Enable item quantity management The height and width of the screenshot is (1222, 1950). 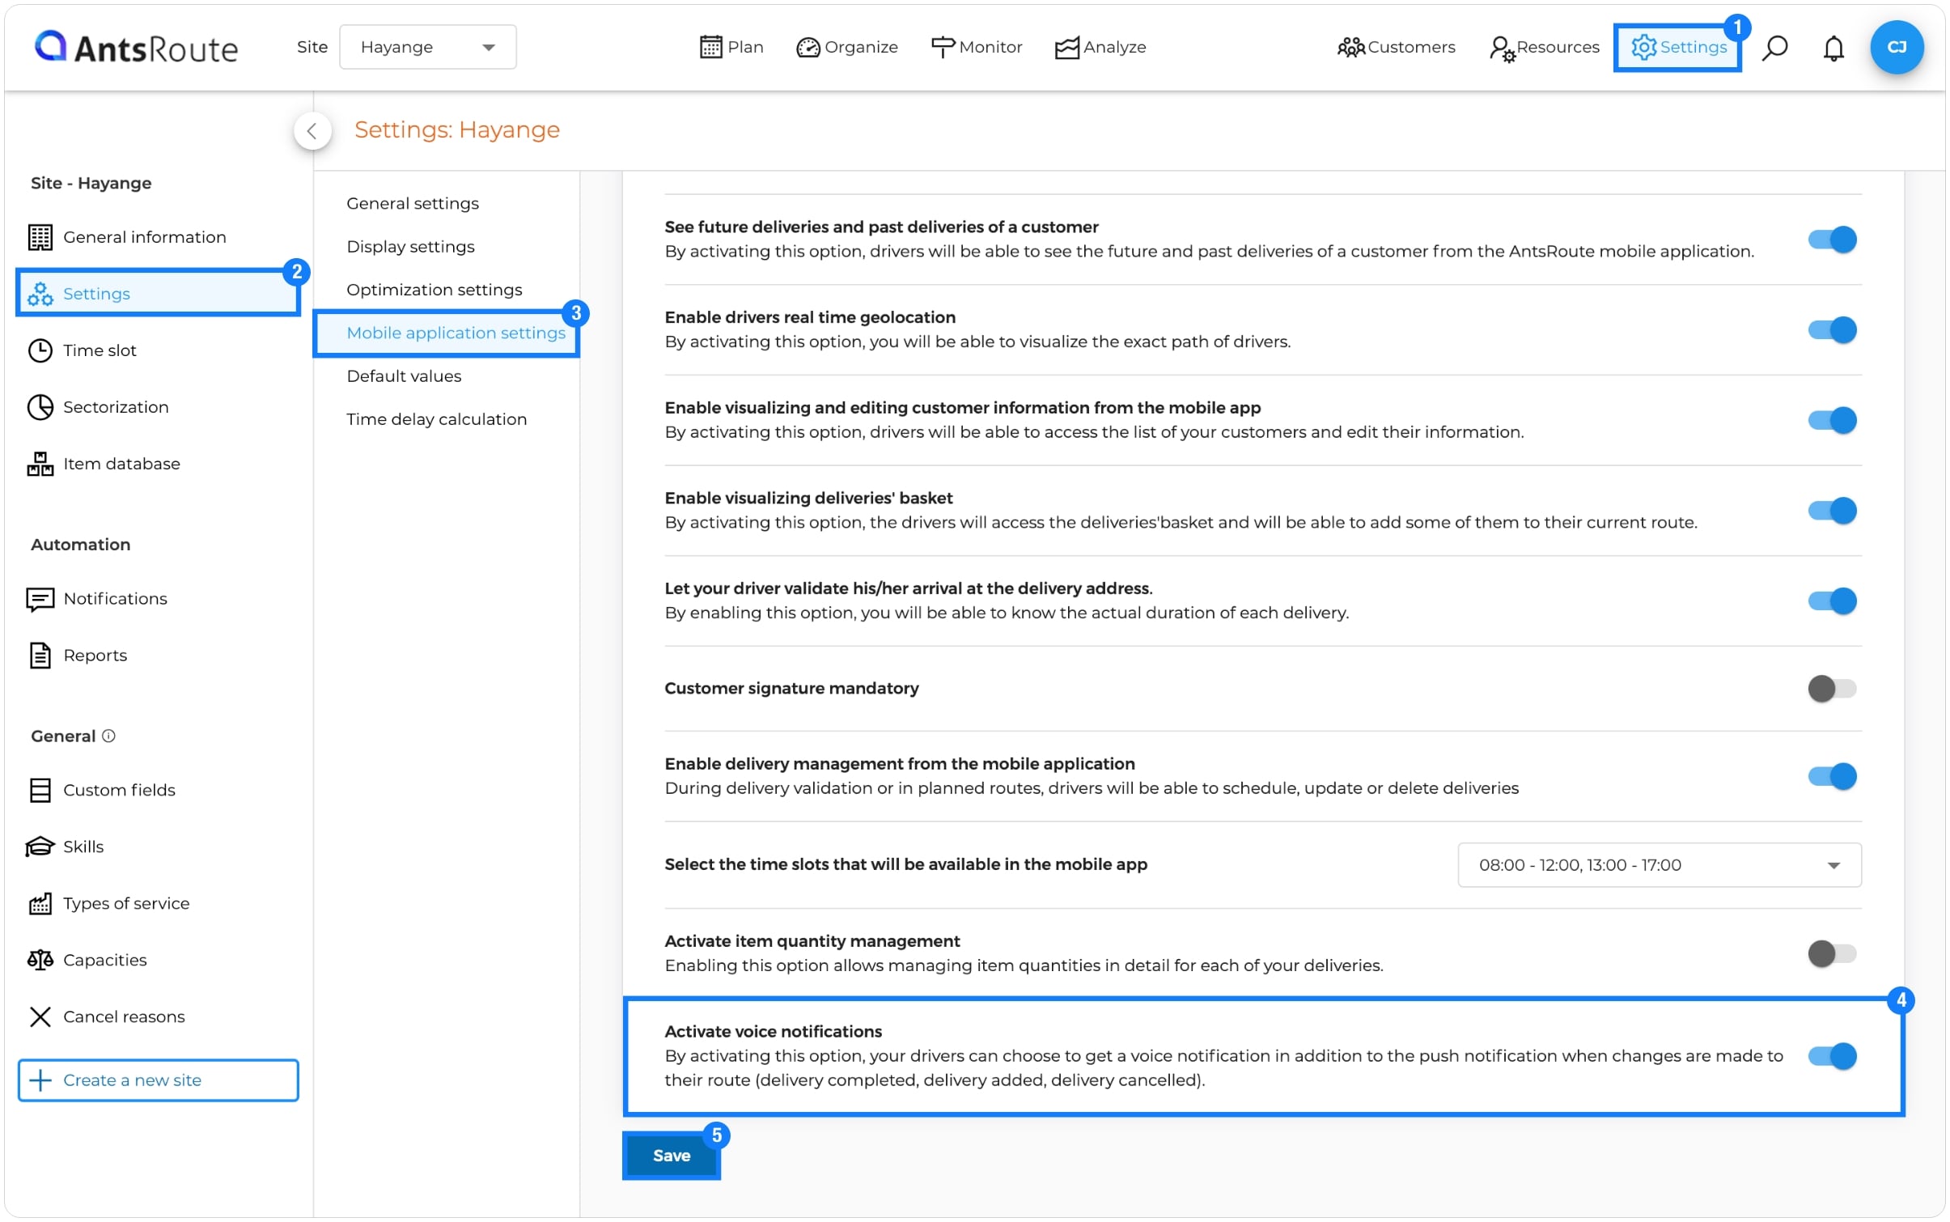pyautogui.click(x=1831, y=953)
